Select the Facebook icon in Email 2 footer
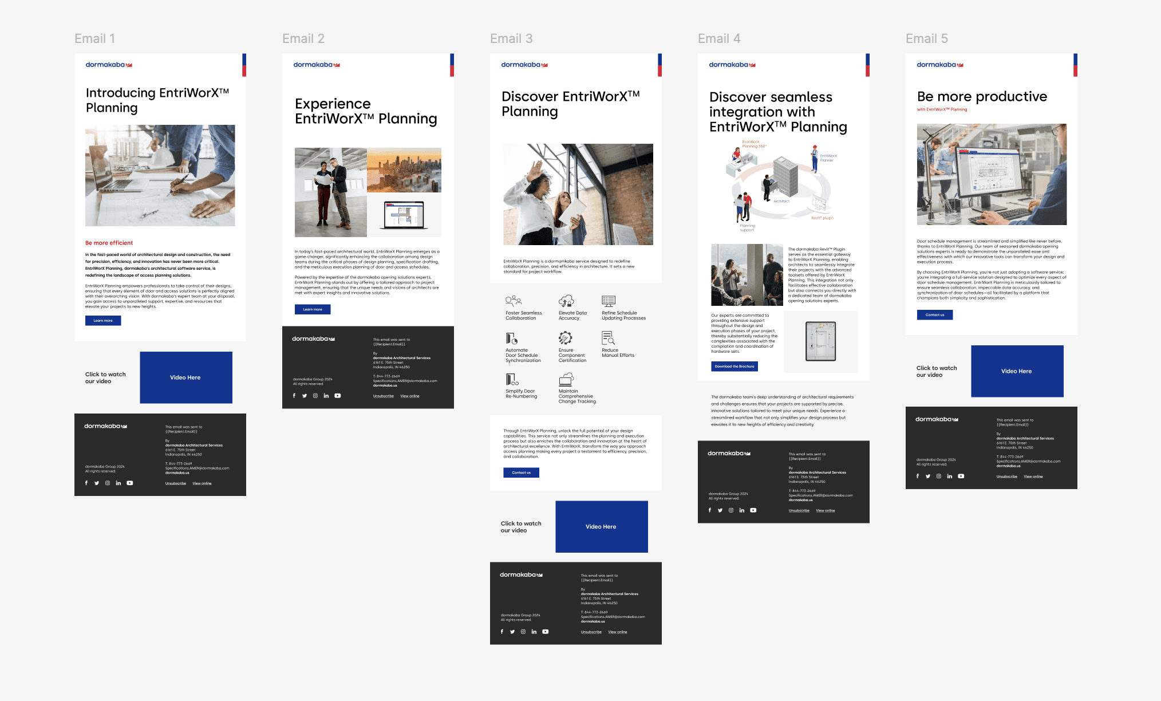The height and width of the screenshot is (701, 1161). (294, 396)
